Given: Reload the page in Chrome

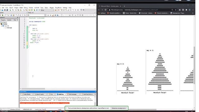Looking at the screenshot, I should (105, 10).
